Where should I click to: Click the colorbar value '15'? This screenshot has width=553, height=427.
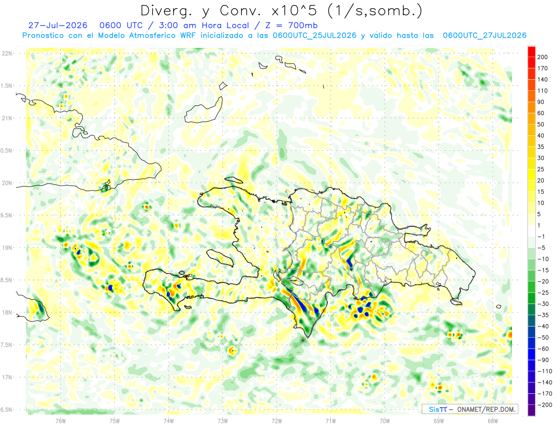[x=541, y=192]
